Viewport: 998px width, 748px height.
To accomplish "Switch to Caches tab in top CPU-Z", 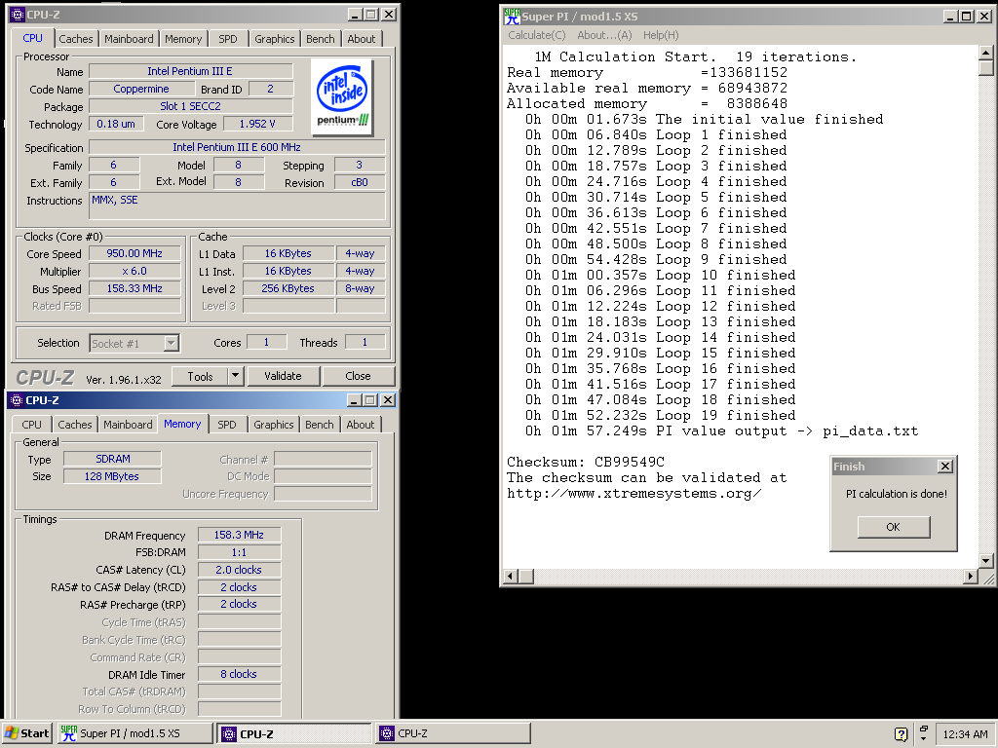I will [76, 39].
